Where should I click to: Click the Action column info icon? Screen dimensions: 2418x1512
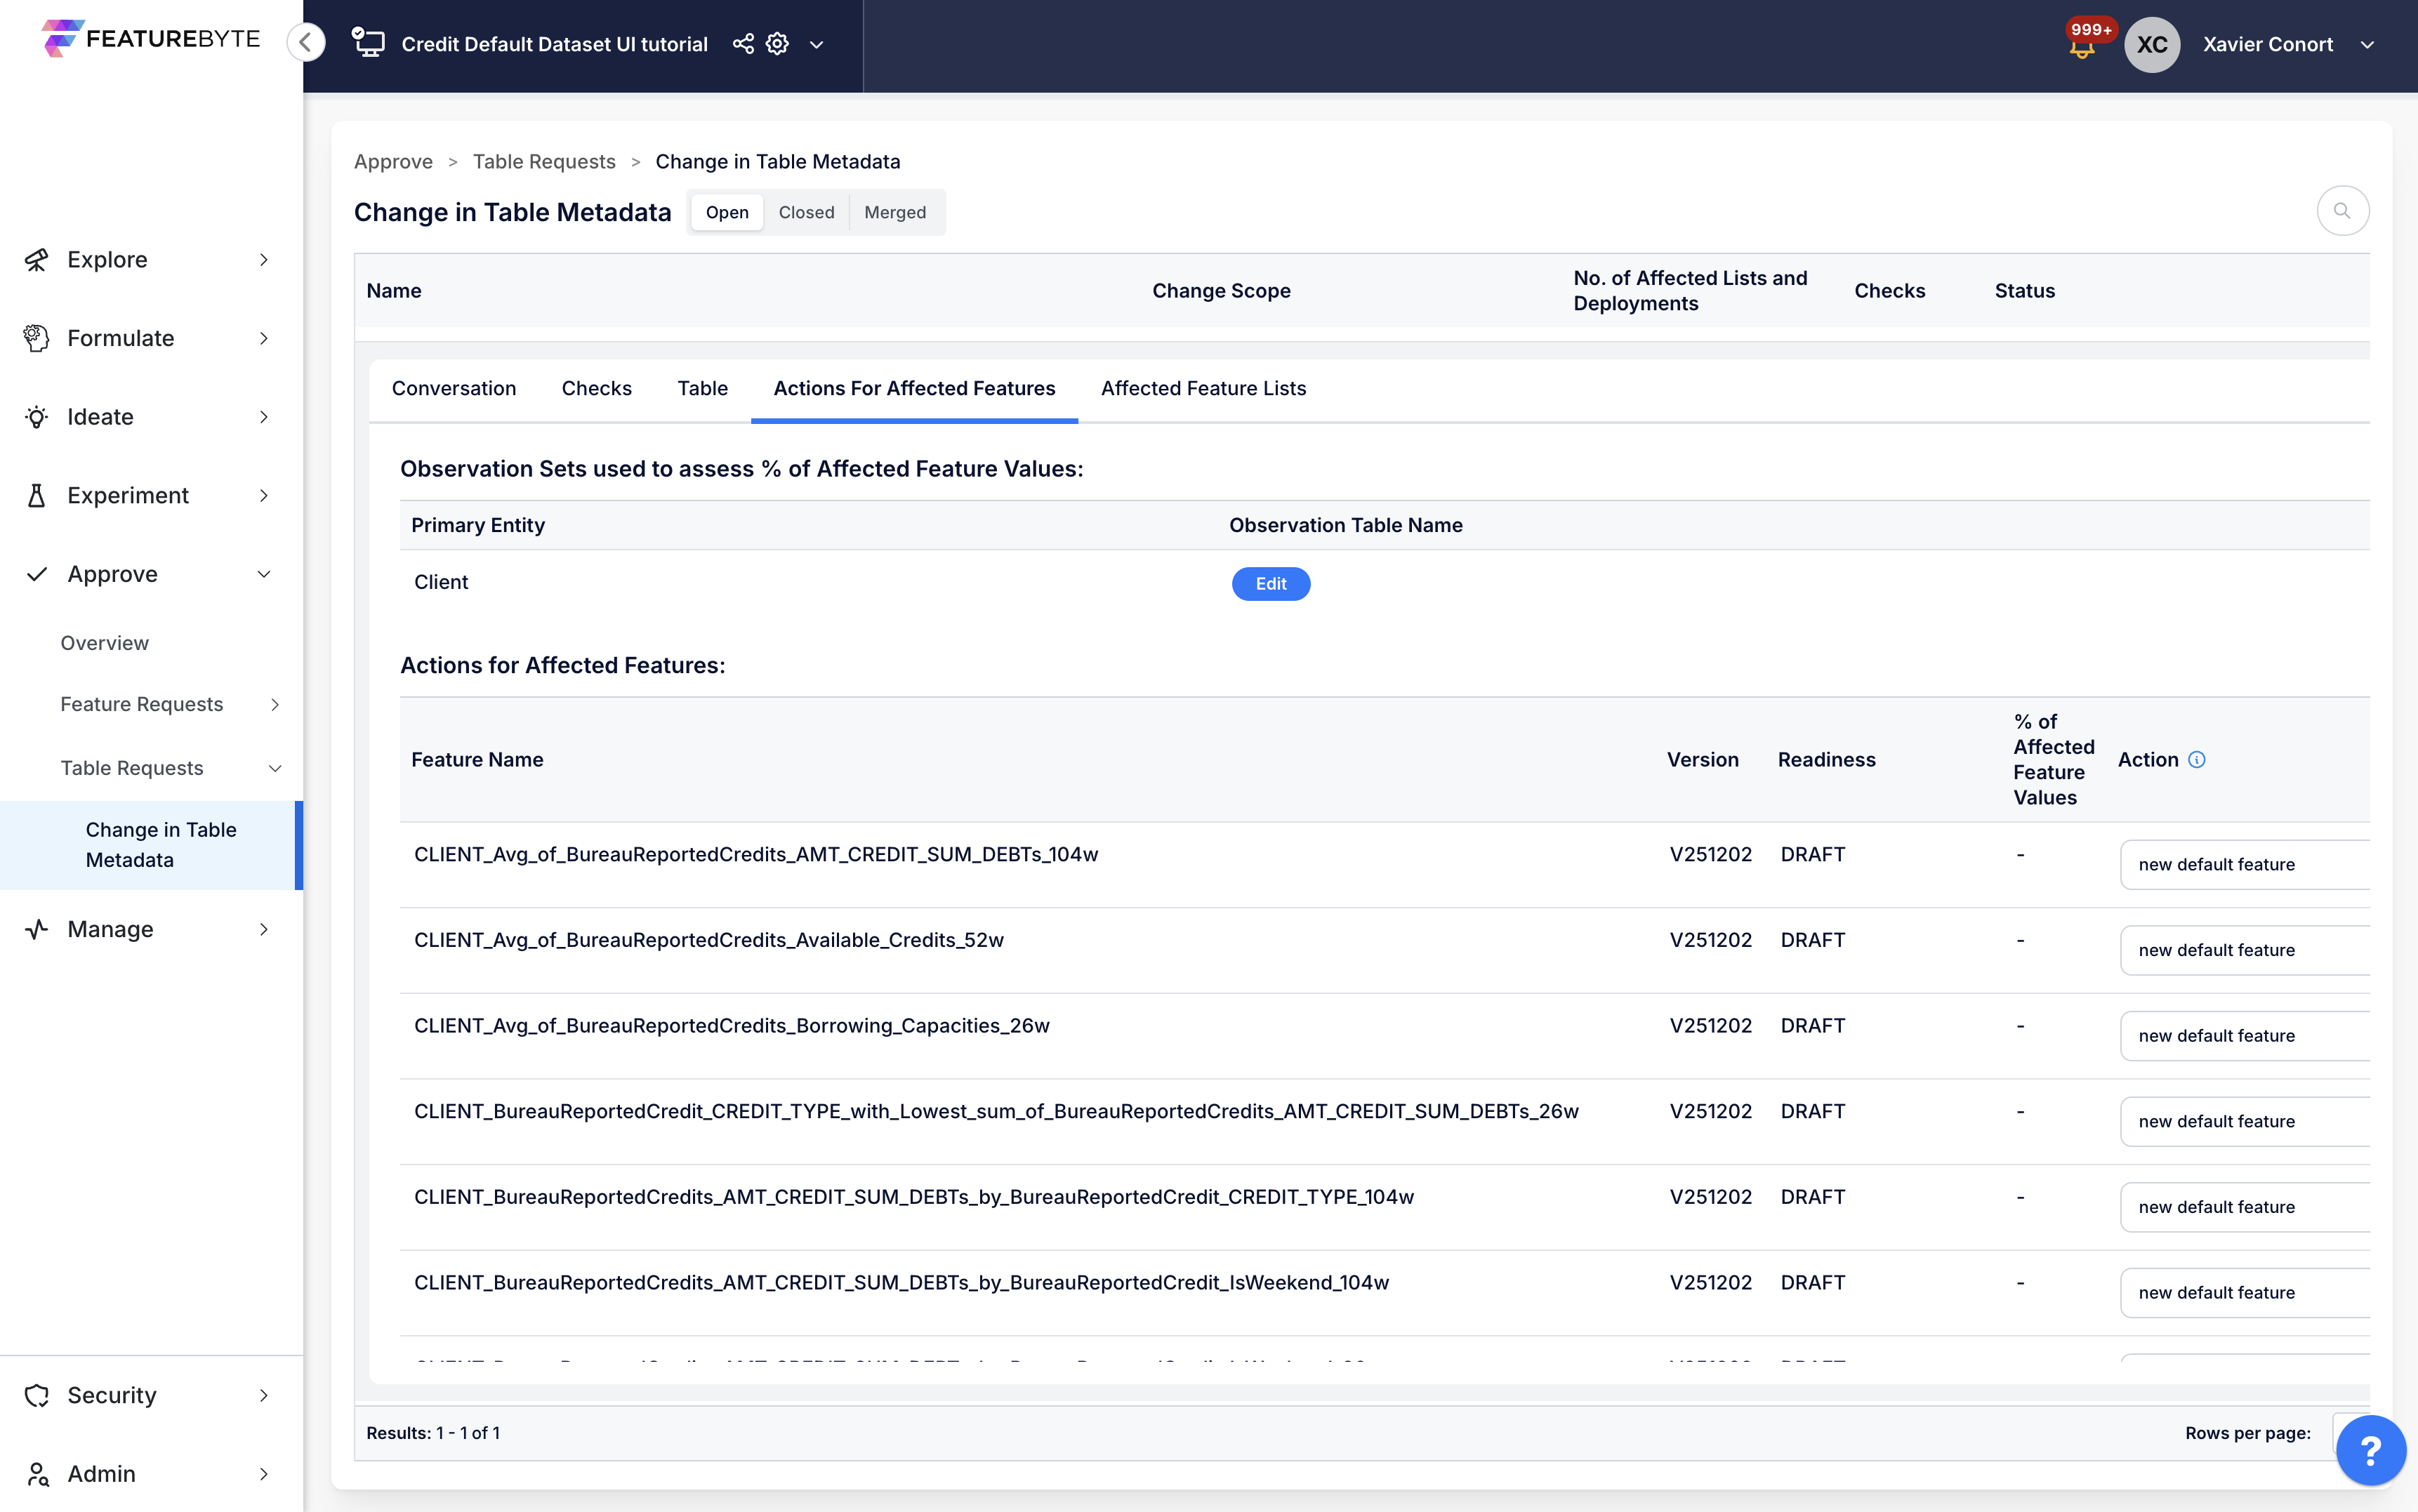[2197, 759]
